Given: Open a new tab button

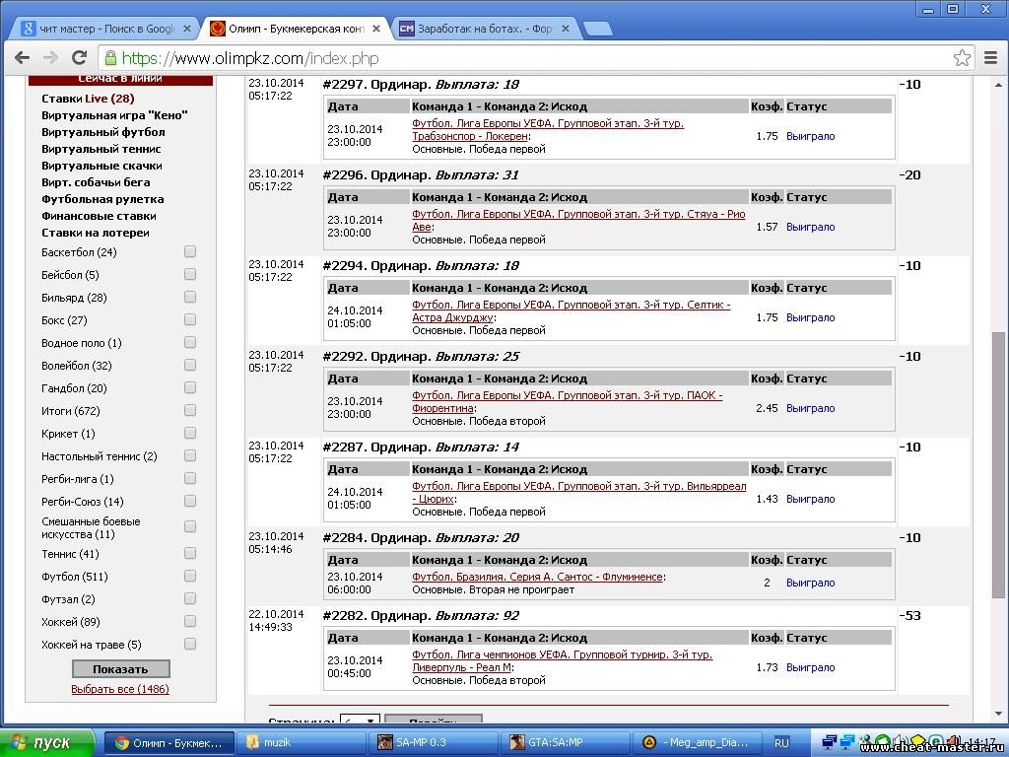Looking at the screenshot, I should (597, 29).
